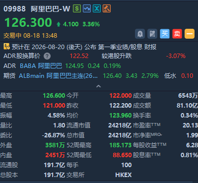
Task: Click the 市盈率TTM label
Action: (147, 125)
